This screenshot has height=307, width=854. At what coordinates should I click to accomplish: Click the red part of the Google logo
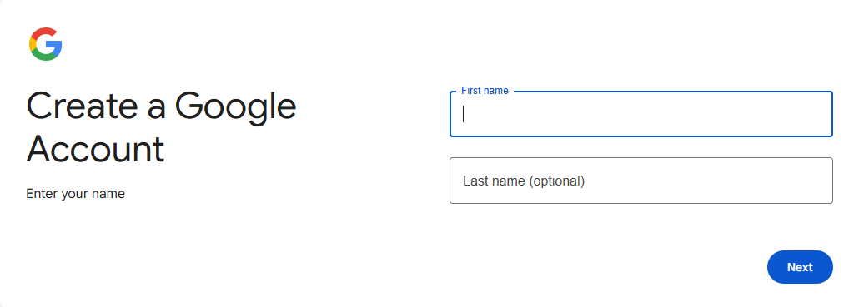(x=43, y=32)
